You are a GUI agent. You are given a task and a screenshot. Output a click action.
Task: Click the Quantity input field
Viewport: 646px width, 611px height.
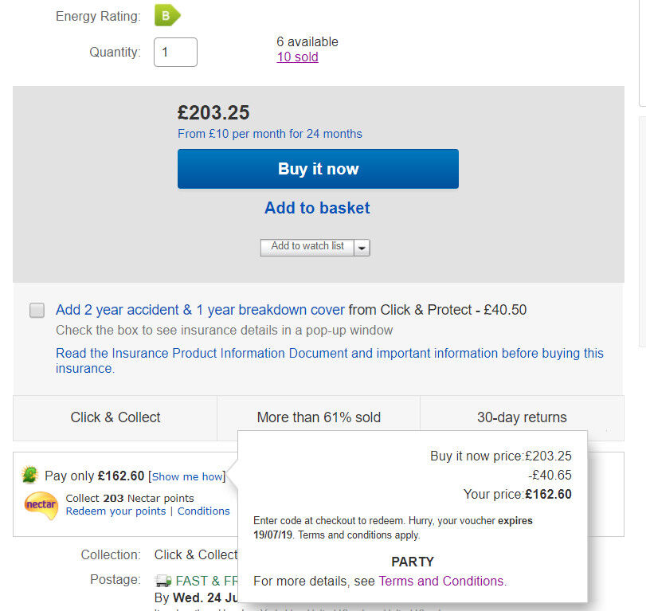(x=175, y=53)
